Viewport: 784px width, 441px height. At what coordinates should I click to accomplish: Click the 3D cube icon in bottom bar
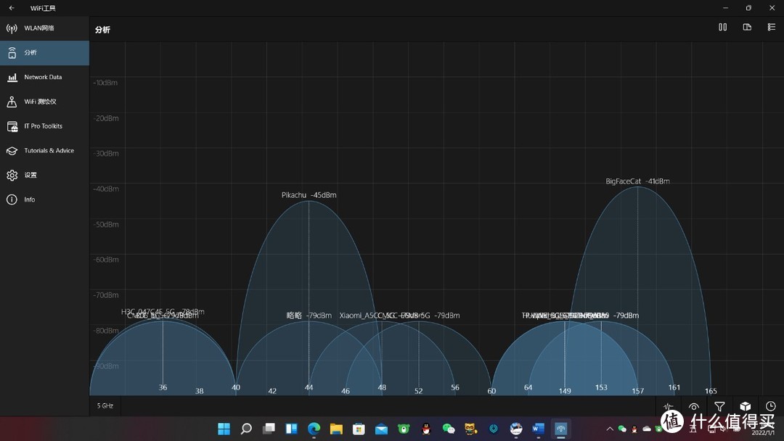point(745,407)
